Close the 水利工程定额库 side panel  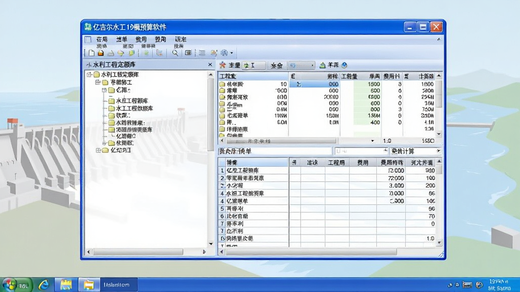click(x=210, y=64)
